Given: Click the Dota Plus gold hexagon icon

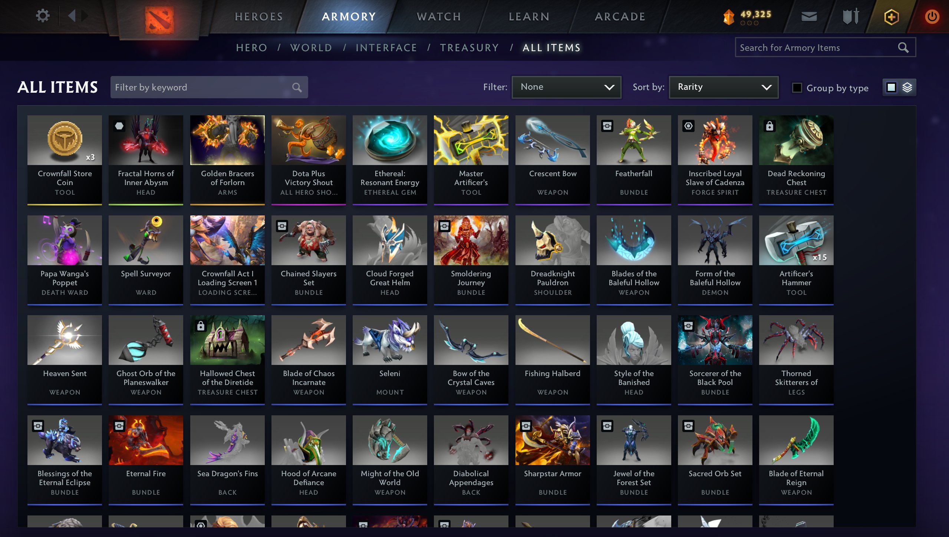Looking at the screenshot, I should (x=891, y=17).
